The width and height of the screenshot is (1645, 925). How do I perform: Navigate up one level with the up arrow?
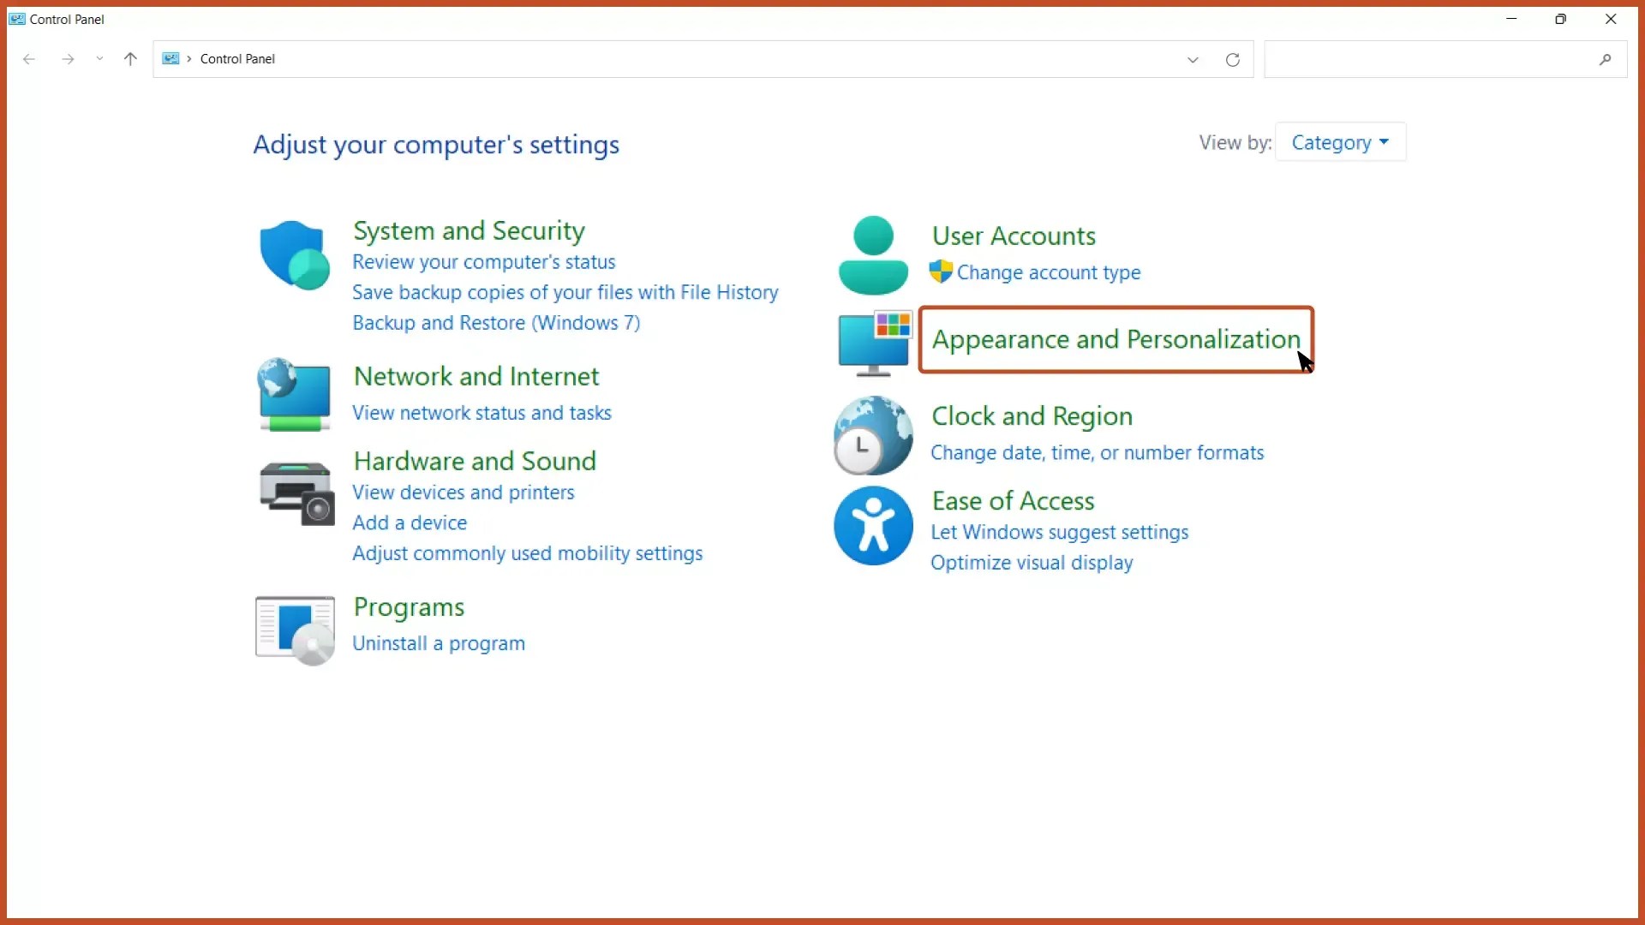[x=129, y=59]
